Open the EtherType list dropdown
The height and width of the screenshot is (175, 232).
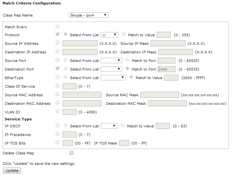pyautogui.click(x=113, y=77)
